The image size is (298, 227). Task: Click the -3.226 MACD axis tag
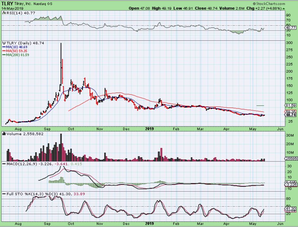(x=291, y=185)
